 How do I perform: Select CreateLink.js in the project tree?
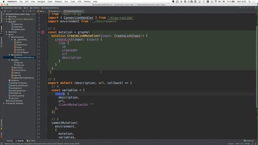pos(21,45)
